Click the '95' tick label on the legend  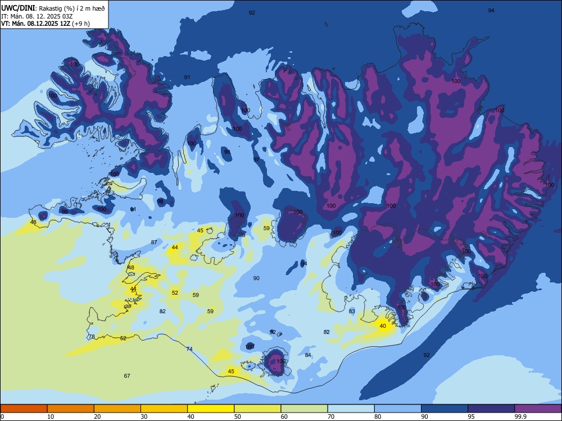[x=471, y=417]
